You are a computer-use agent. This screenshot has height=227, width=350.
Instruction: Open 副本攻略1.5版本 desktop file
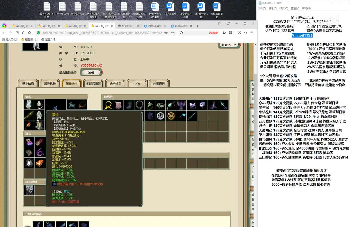click(x=47, y=10)
